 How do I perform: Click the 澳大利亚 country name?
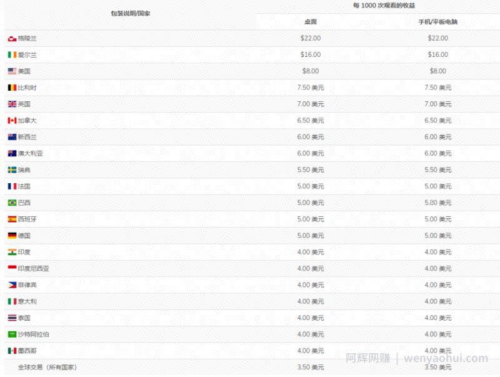coord(30,153)
